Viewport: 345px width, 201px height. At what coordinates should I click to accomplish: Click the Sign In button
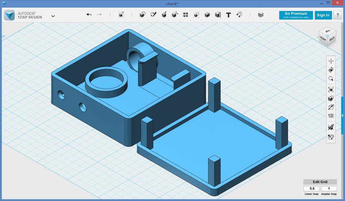(323, 15)
